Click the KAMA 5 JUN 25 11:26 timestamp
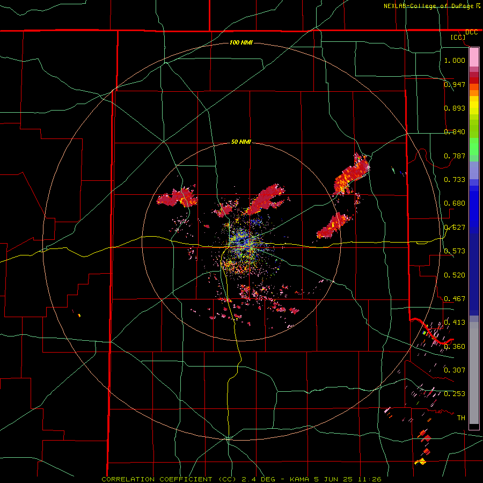483x483 pixels. (335, 479)
